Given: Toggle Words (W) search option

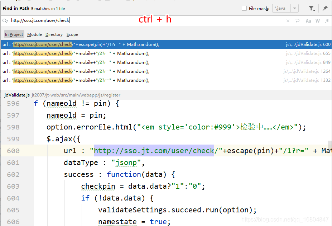Looking at the screenshot, I should (317, 21).
